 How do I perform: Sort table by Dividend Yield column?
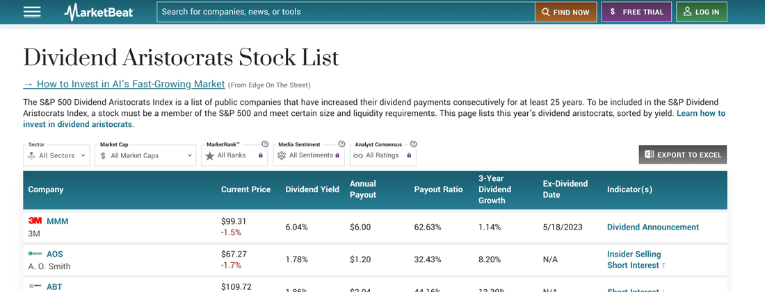coord(312,189)
